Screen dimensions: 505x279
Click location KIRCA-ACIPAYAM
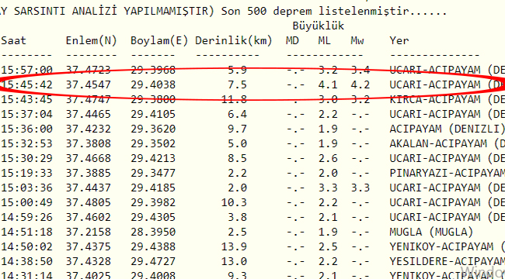coord(435,99)
